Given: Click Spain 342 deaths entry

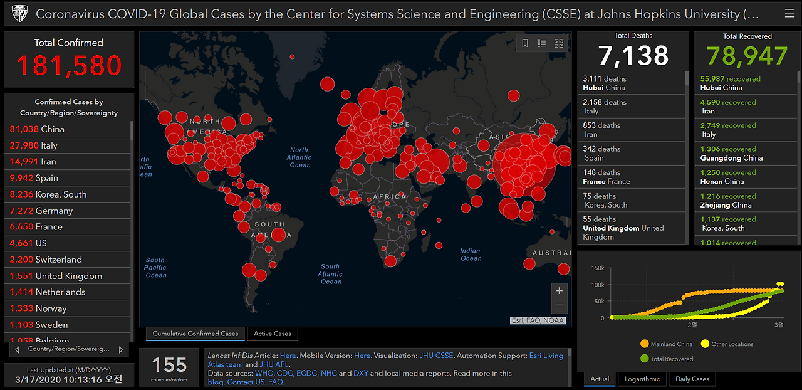Looking at the screenshot, I should pyautogui.click(x=632, y=154).
